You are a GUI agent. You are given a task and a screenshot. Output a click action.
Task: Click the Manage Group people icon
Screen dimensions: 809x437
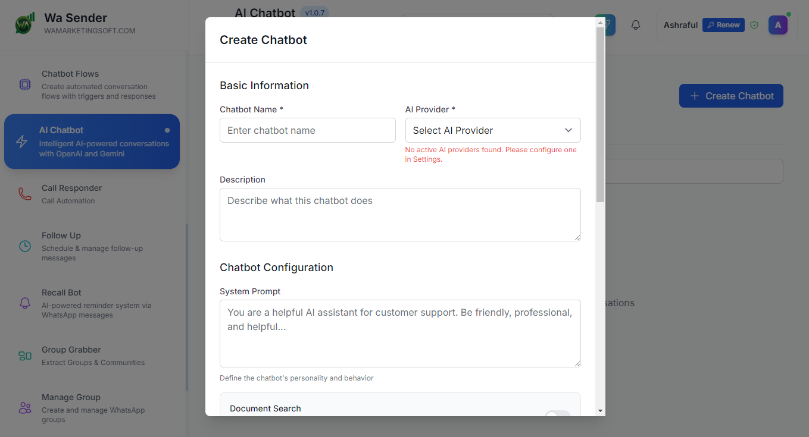click(25, 408)
